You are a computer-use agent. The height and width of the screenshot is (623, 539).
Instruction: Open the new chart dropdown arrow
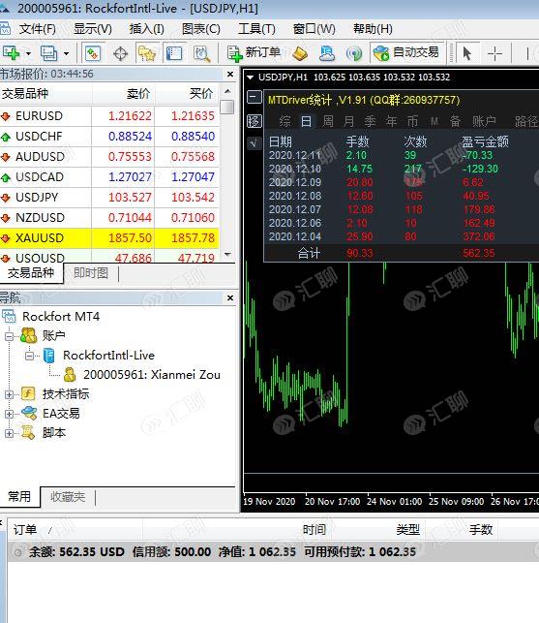[28, 53]
